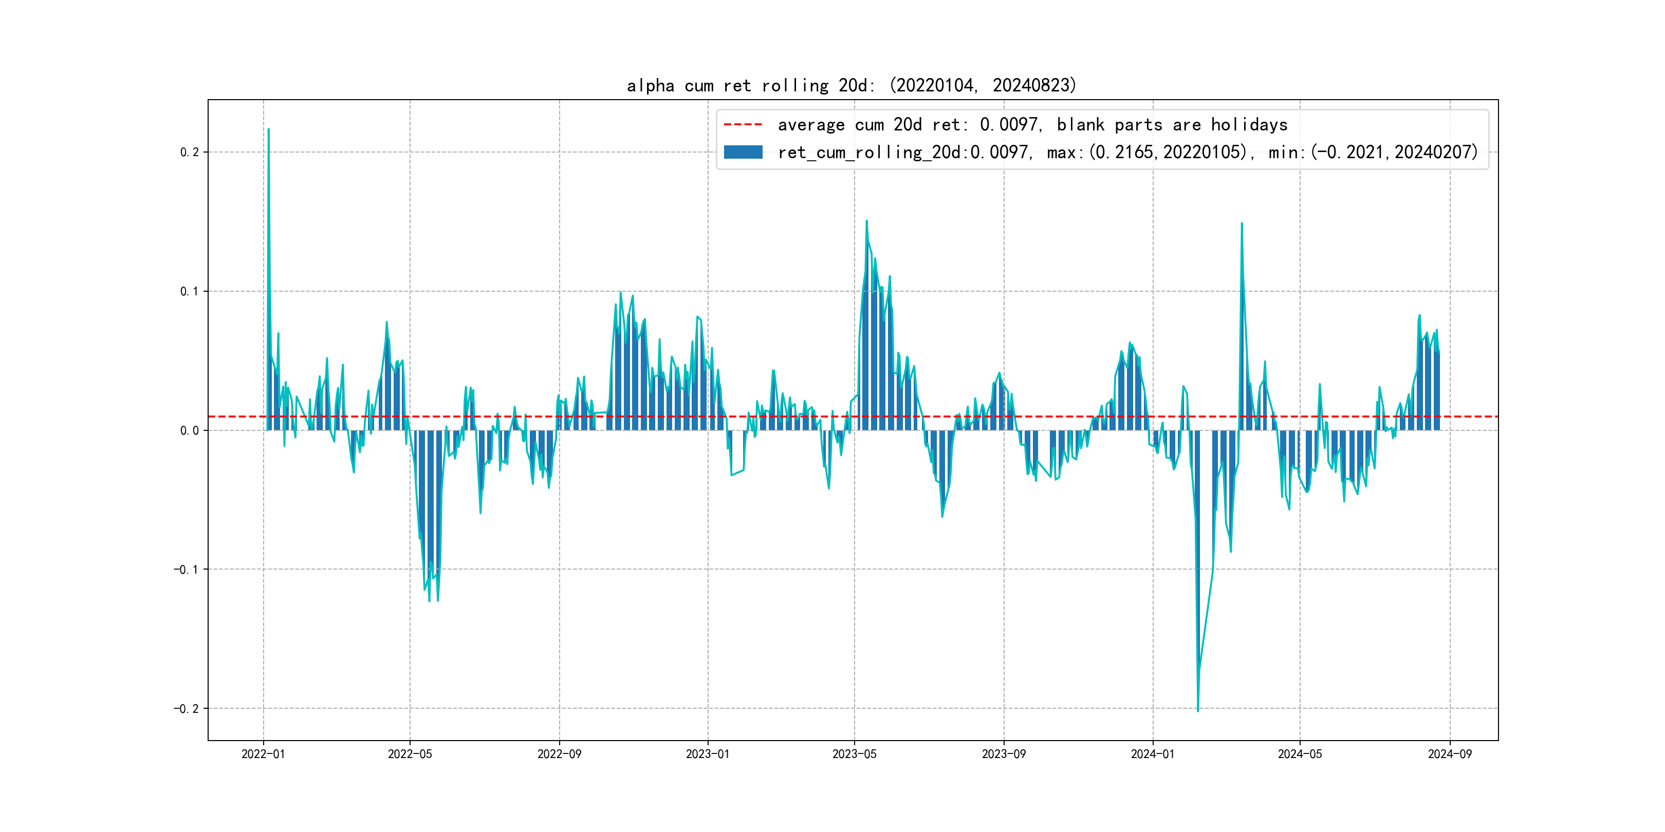Image resolution: width=1665 pixels, height=832 pixels.
Task: Click the 2022-01 x-axis label
Action: [x=263, y=754]
